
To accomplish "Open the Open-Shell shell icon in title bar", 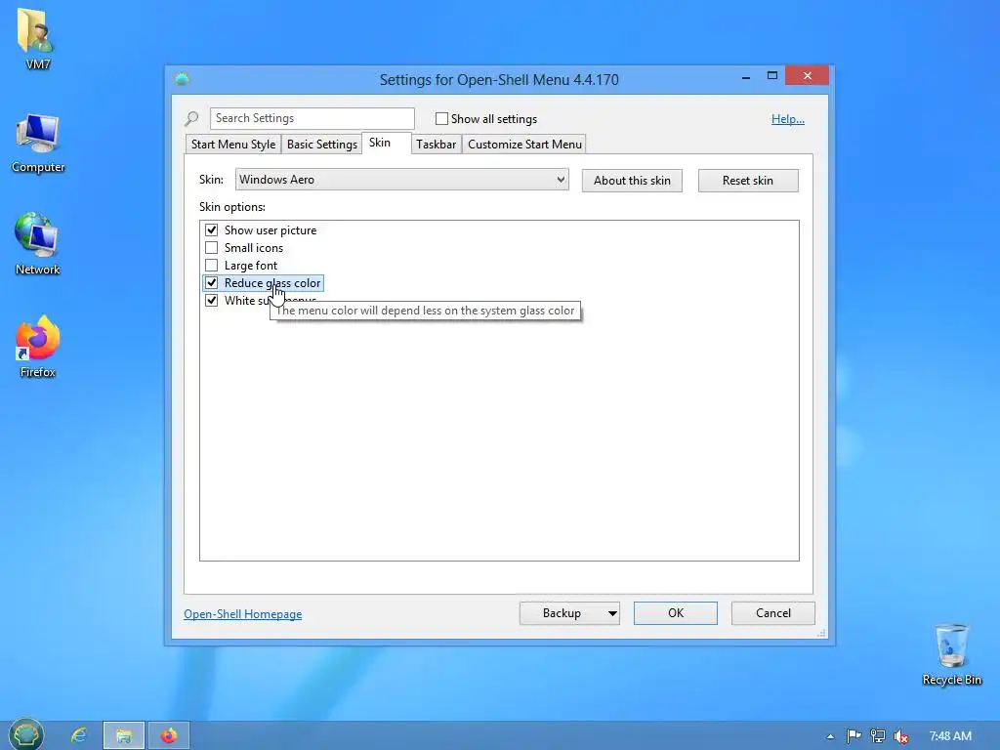I will (x=183, y=79).
